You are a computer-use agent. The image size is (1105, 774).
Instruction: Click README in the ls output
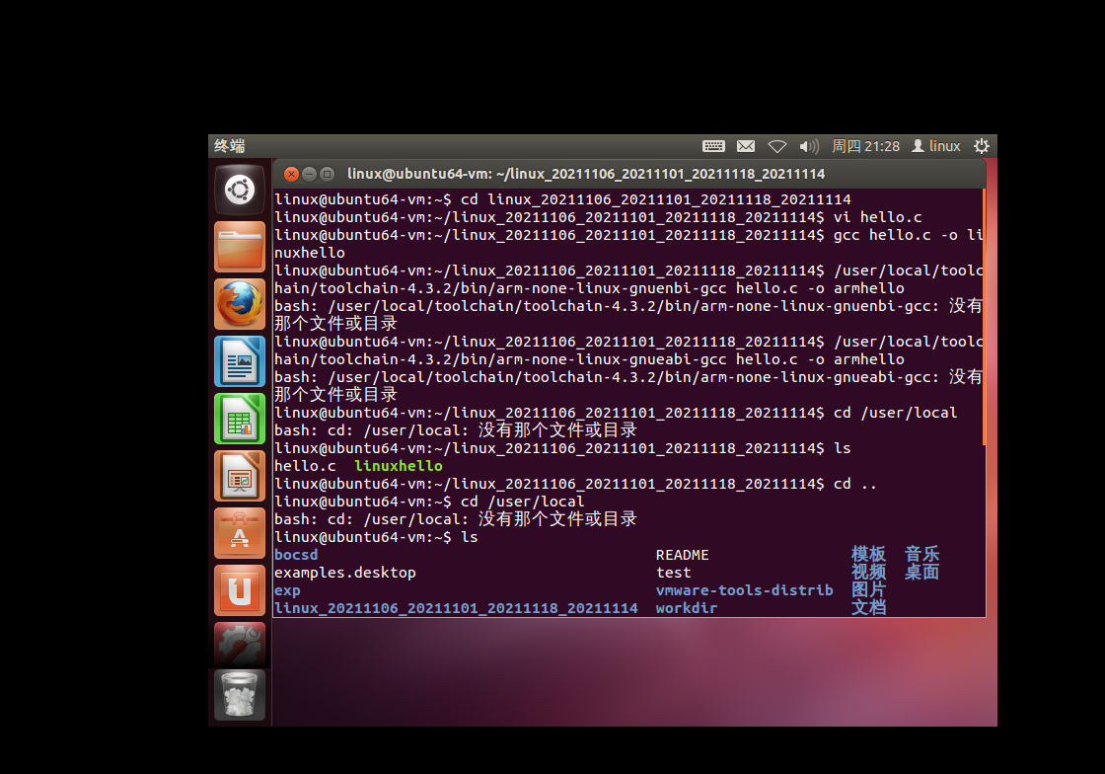682,555
